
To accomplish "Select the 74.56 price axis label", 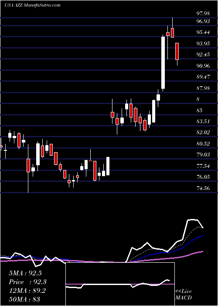I will (x=203, y=188).
